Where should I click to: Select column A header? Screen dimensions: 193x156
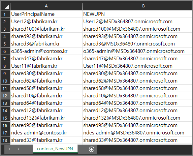click(46, 6)
